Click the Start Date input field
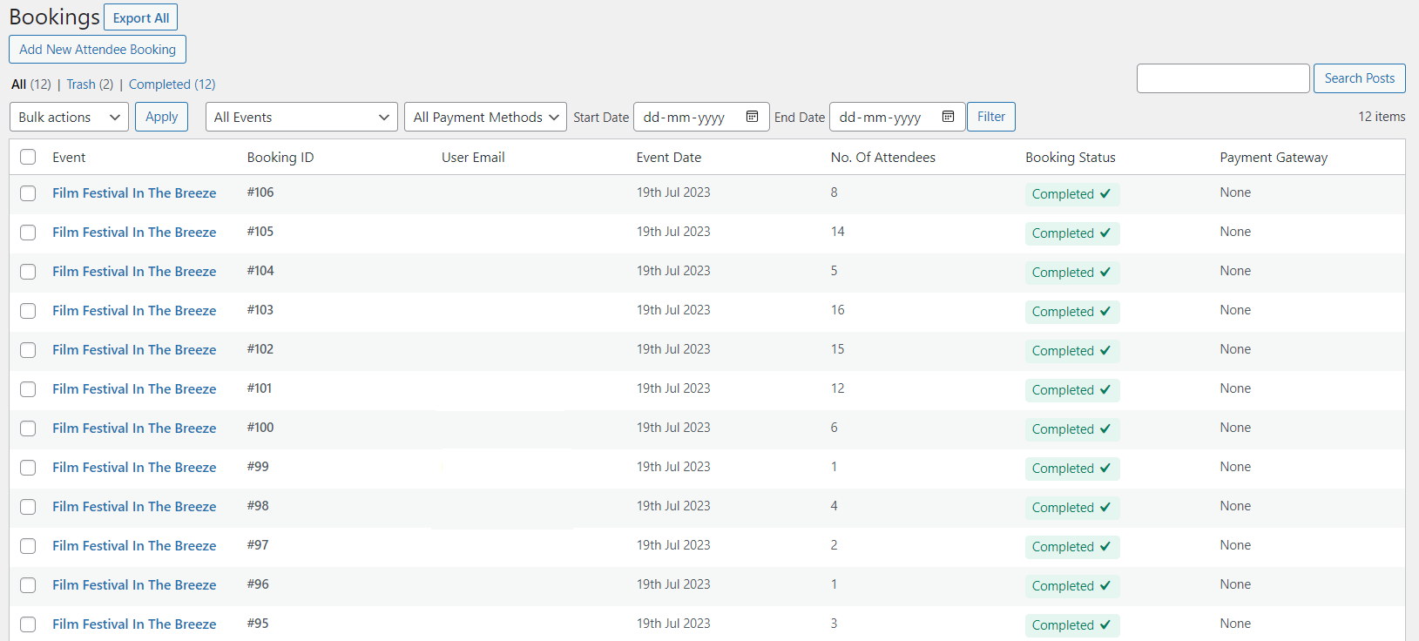The width and height of the screenshot is (1419, 641). tap(688, 117)
